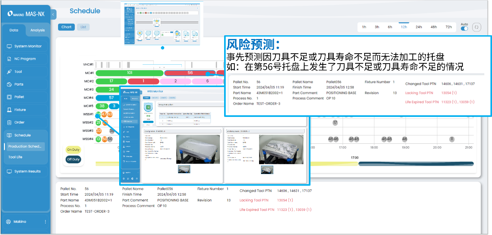Go to the Pallet icon in sidebar
The image size is (492, 235).
point(10,97)
